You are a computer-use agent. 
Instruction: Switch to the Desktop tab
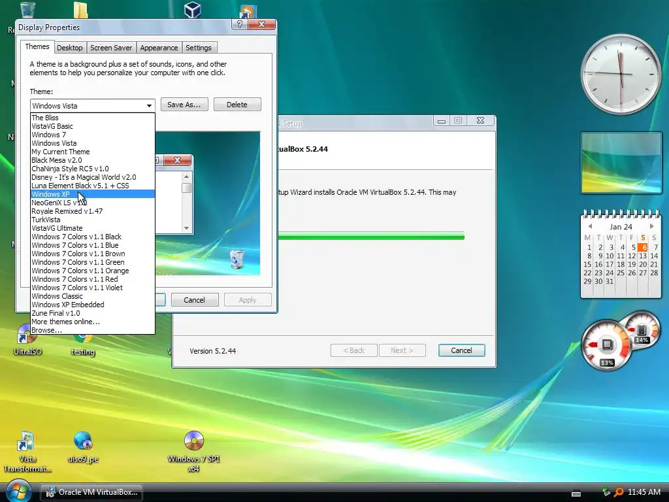69,48
